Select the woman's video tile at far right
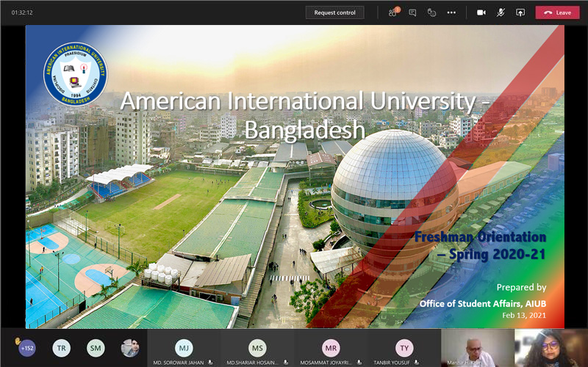 point(551,348)
